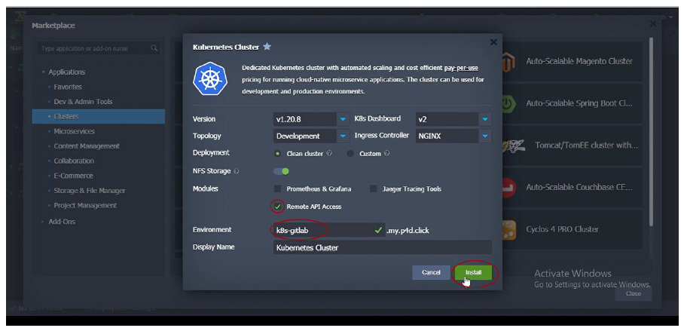Click the Couchbase CE cluster logo icon
Image resolution: width=684 pixels, height=331 pixels.
click(x=508, y=188)
